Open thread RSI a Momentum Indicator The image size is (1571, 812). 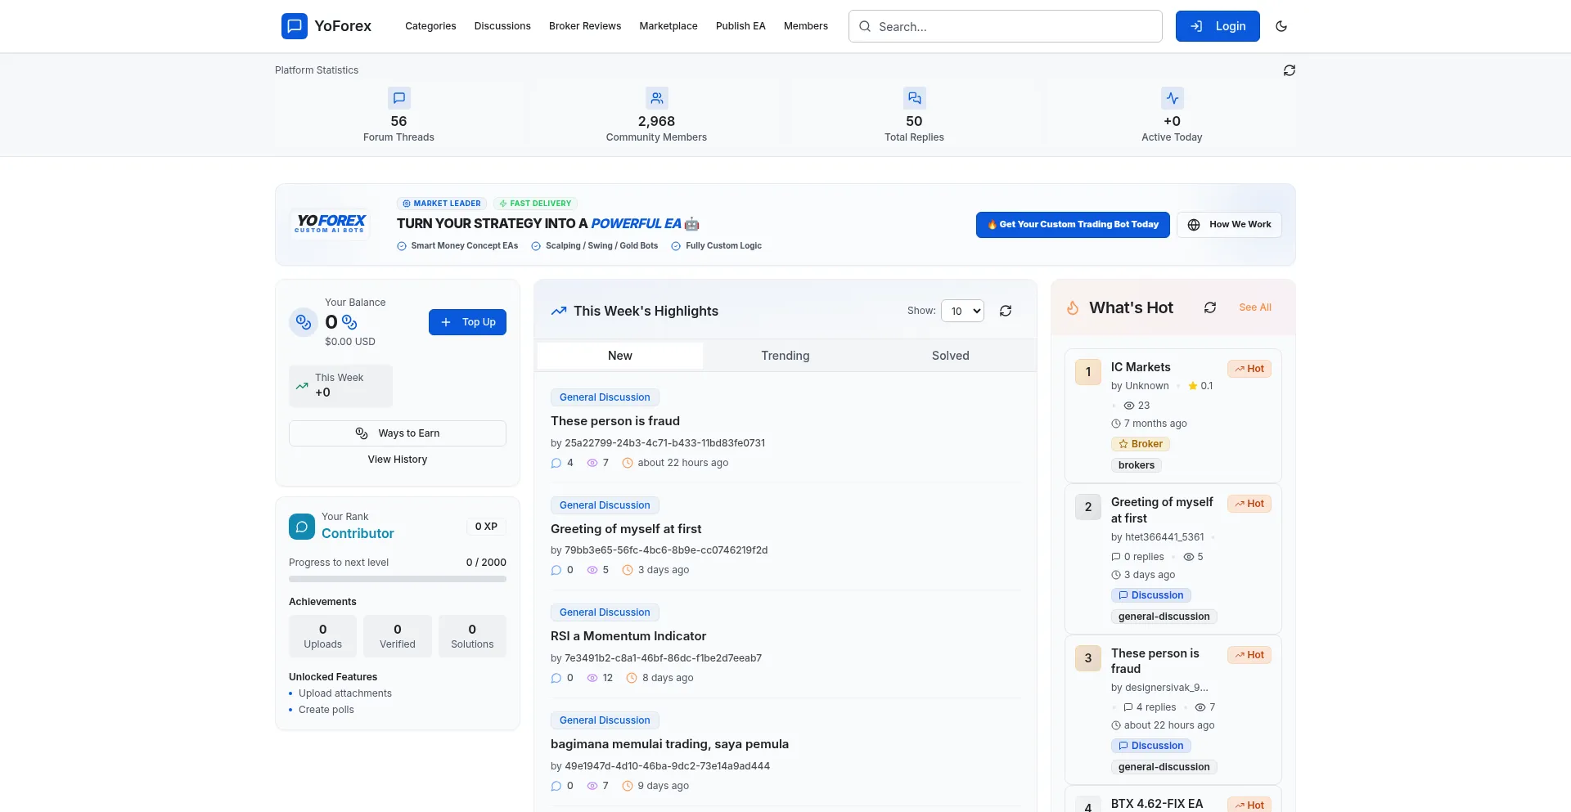click(628, 636)
